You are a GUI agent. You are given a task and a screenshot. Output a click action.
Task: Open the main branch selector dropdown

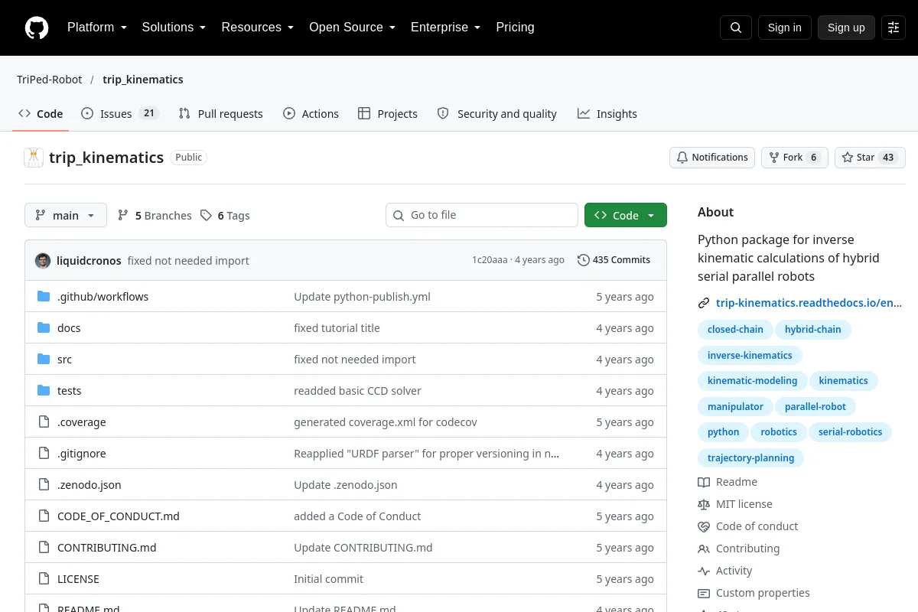coord(66,215)
